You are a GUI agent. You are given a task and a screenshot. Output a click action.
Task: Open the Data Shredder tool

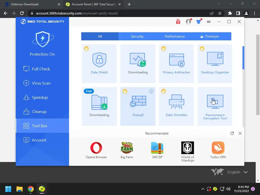click(x=176, y=106)
